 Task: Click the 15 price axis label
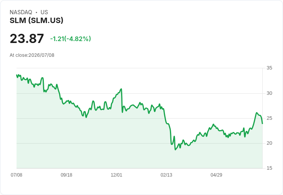click(270, 168)
